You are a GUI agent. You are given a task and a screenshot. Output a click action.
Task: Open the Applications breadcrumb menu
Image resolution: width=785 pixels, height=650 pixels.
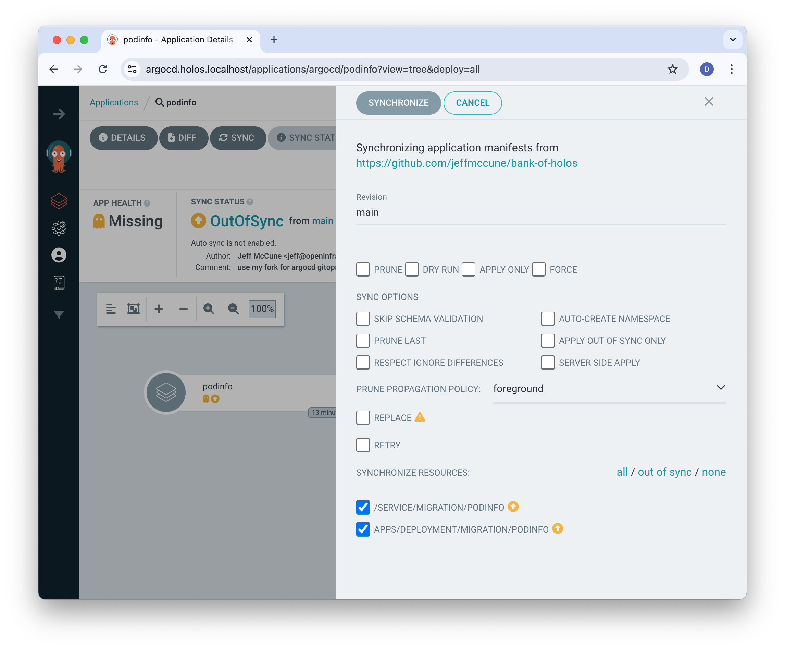[x=113, y=102]
